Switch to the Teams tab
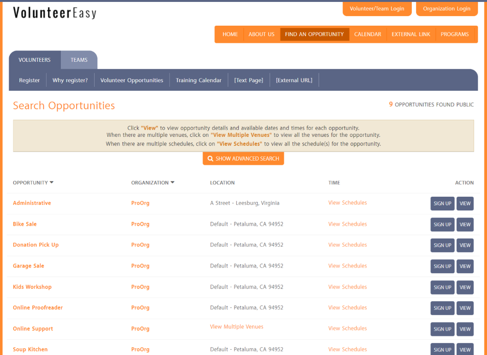The width and height of the screenshot is (487, 355). coord(79,60)
